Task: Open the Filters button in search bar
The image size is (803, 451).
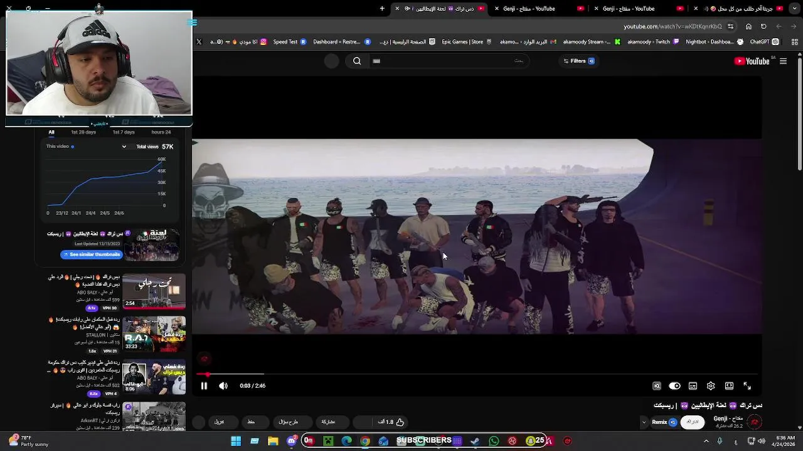Action: (578, 61)
